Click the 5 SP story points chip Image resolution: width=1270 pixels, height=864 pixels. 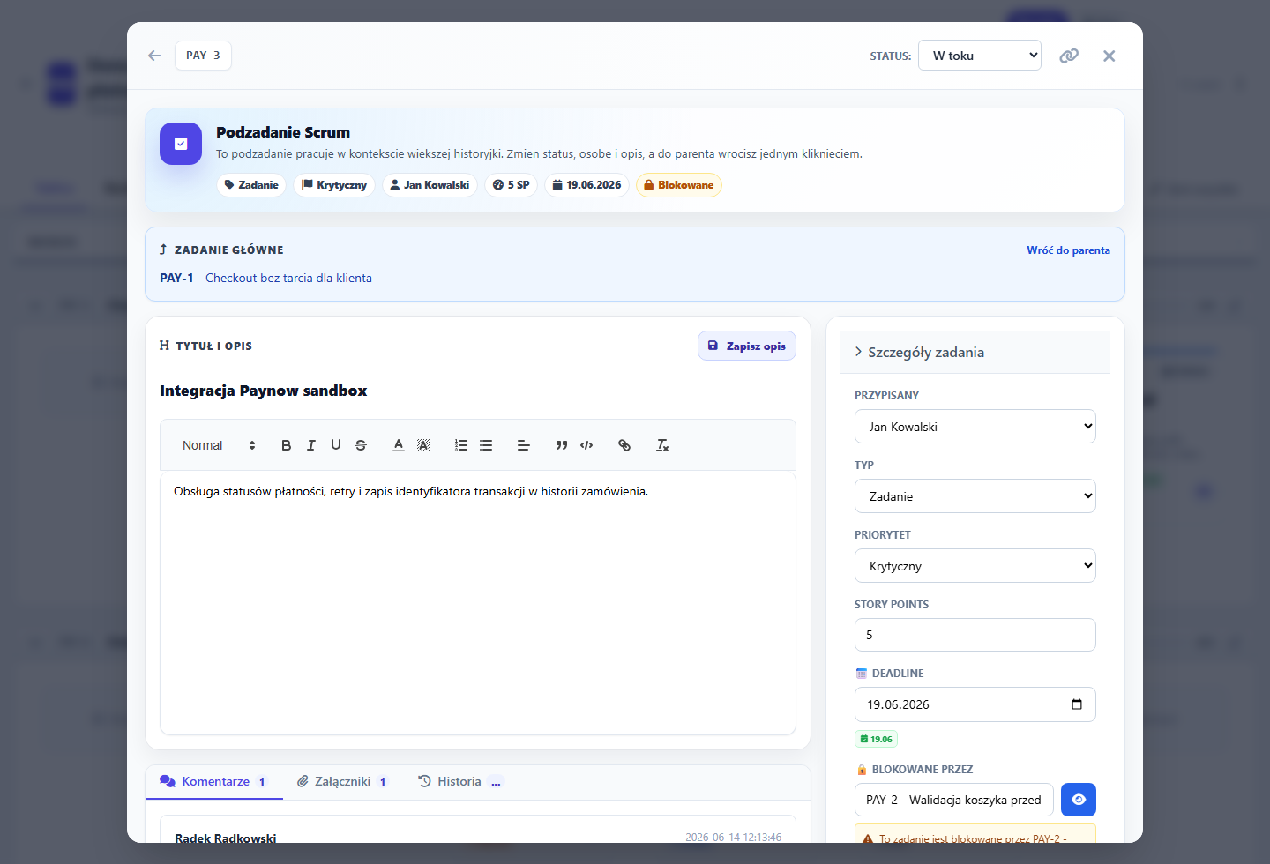click(511, 185)
